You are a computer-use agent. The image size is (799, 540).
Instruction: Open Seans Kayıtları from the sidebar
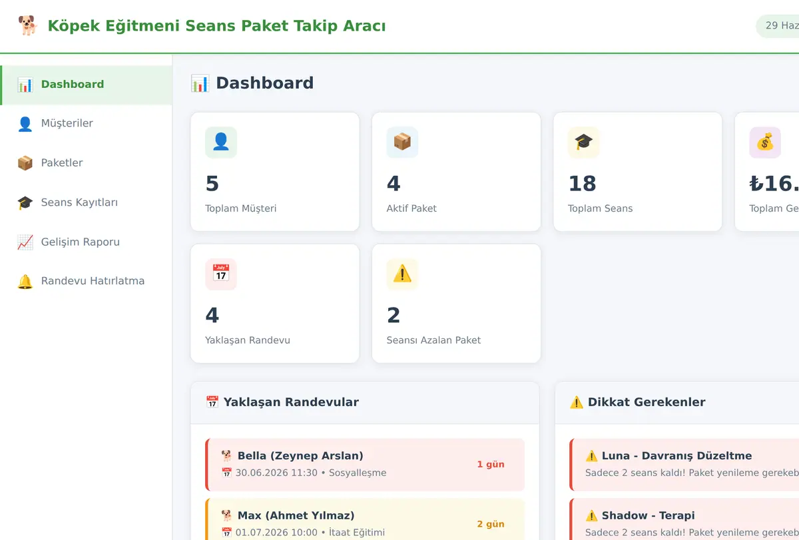[87, 202]
